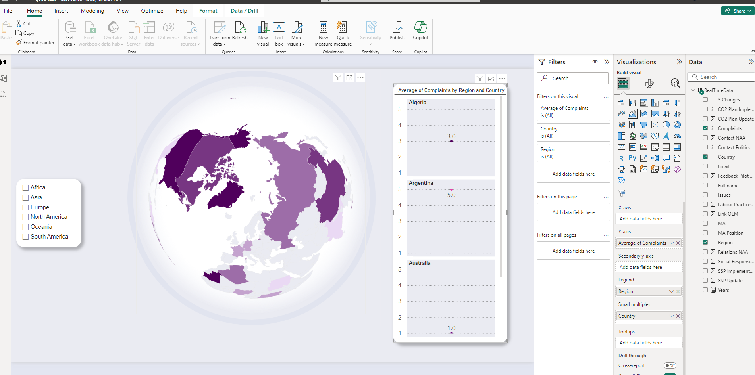This screenshot has width=755, height=375.
Task: Switch to the Data / Drill tab
Action: 245,11
